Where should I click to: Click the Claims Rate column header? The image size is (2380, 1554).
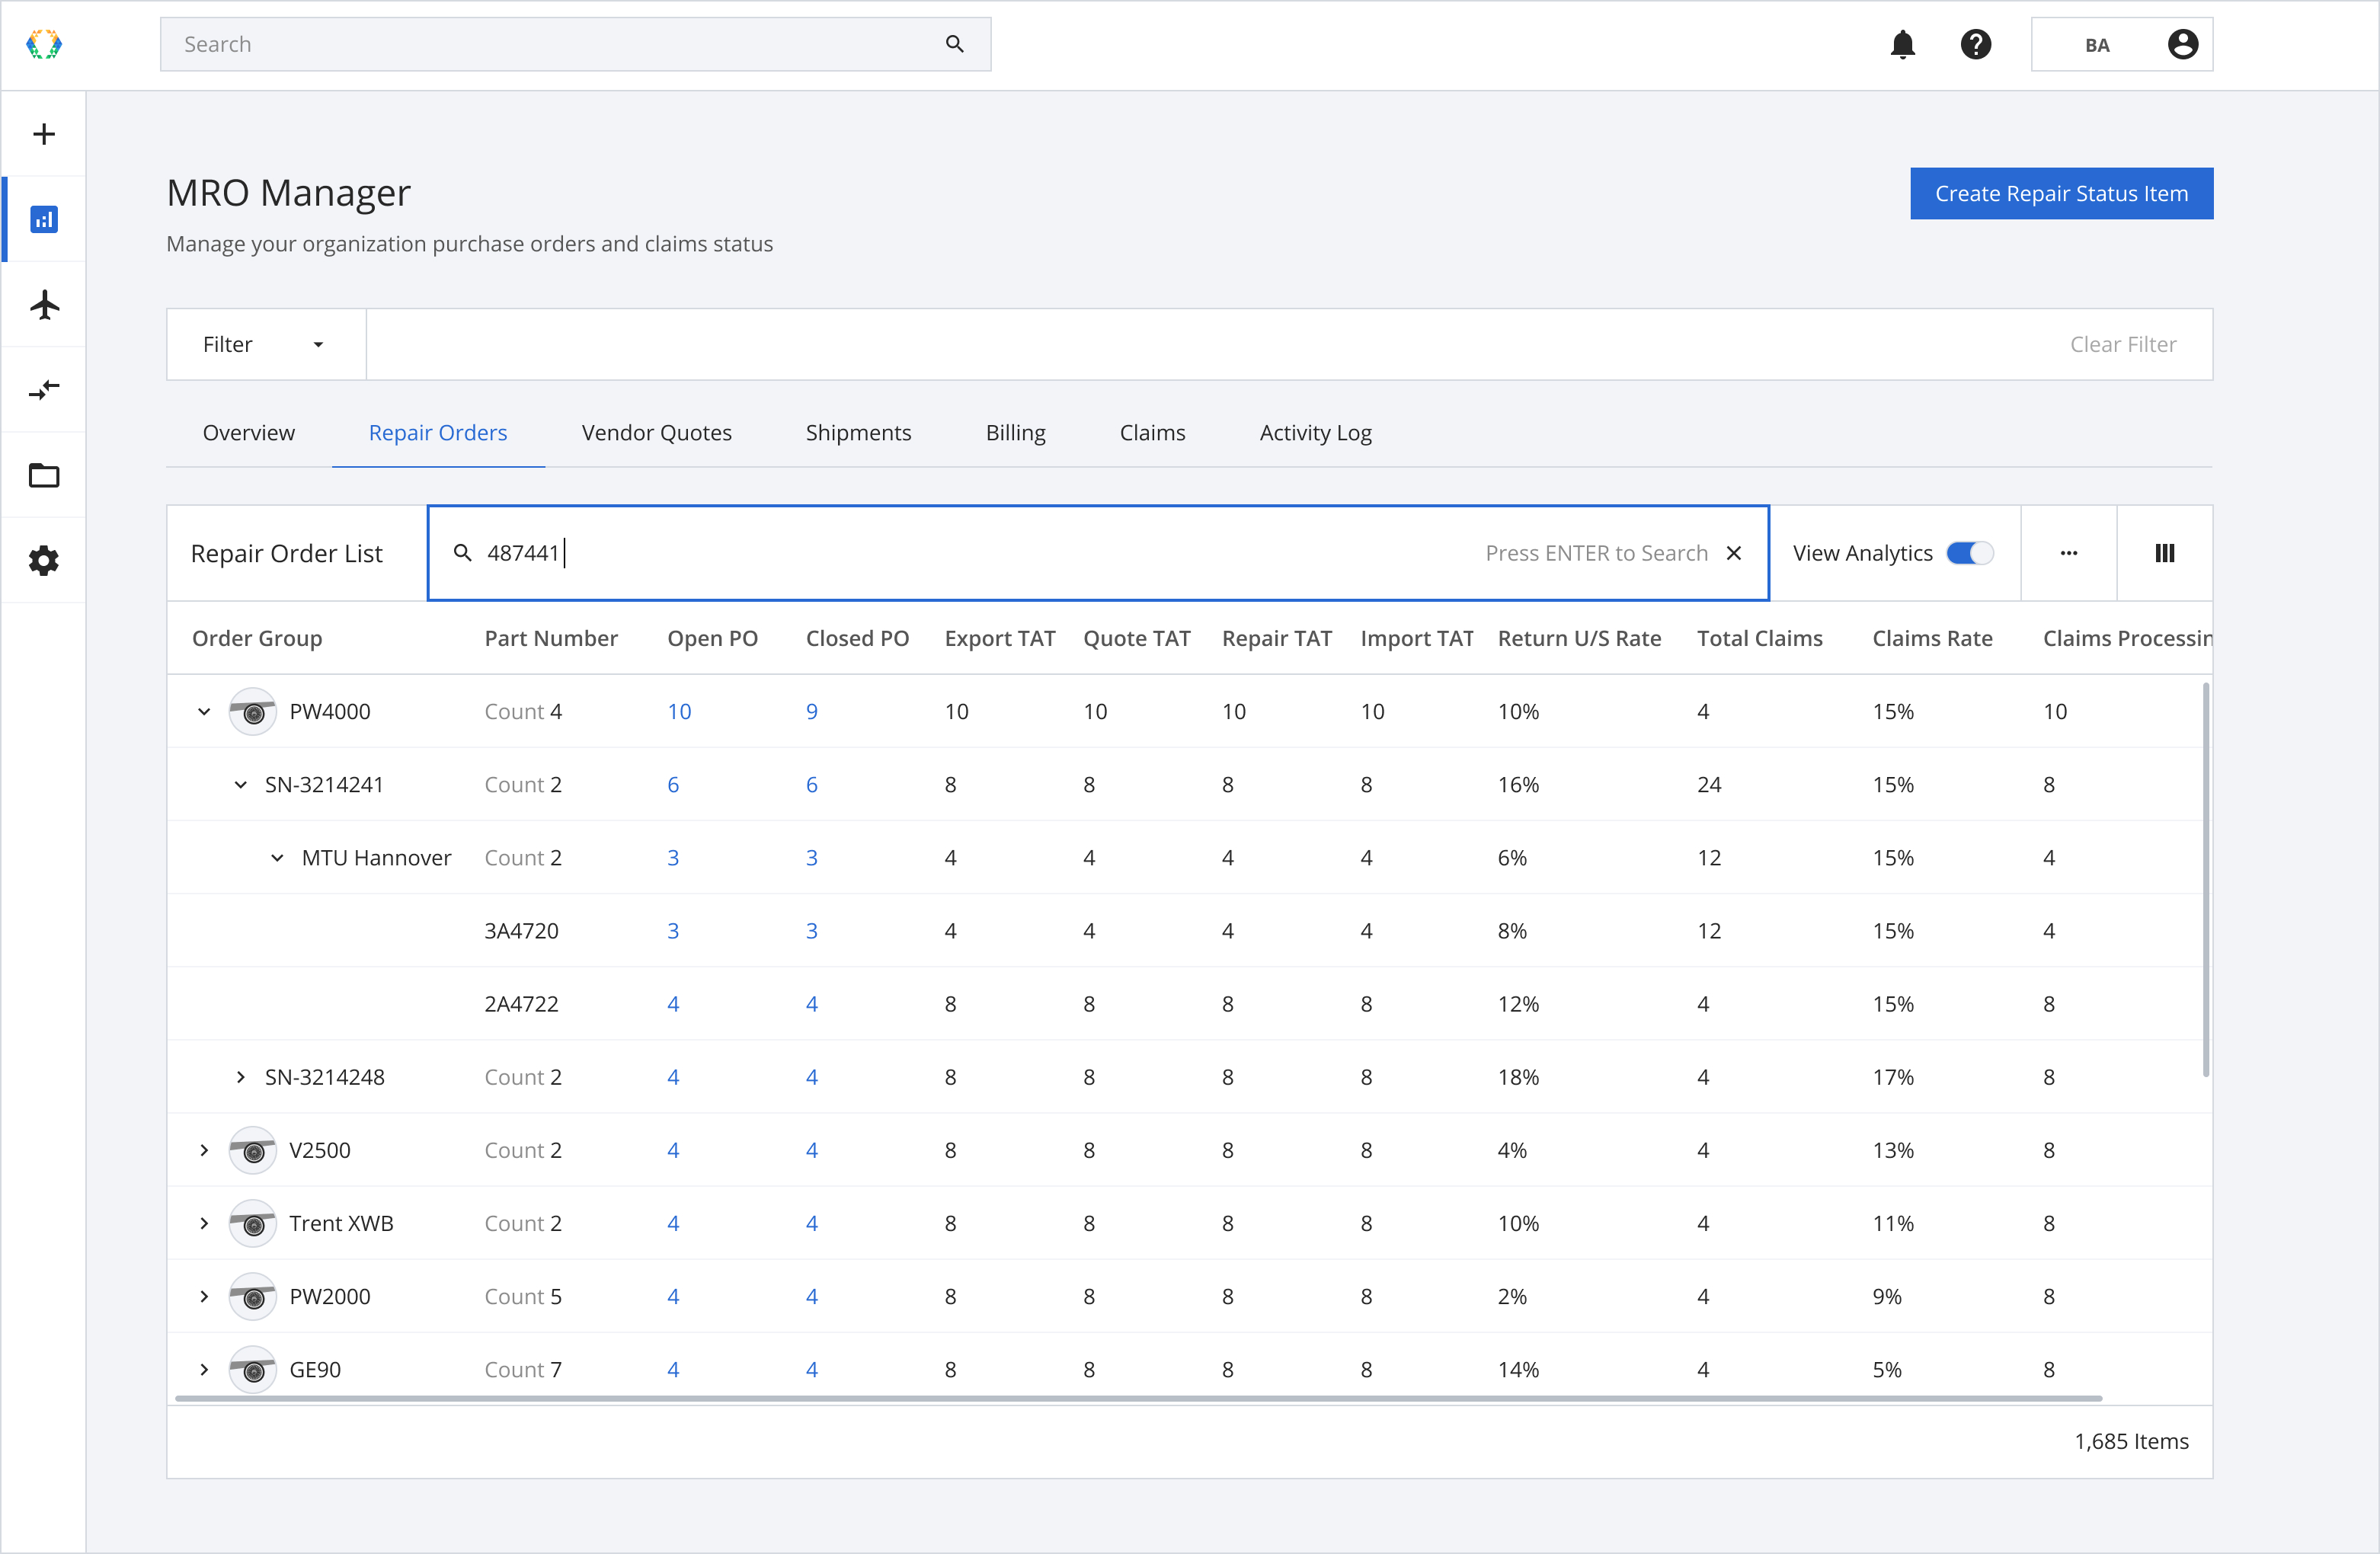(1932, 638)
